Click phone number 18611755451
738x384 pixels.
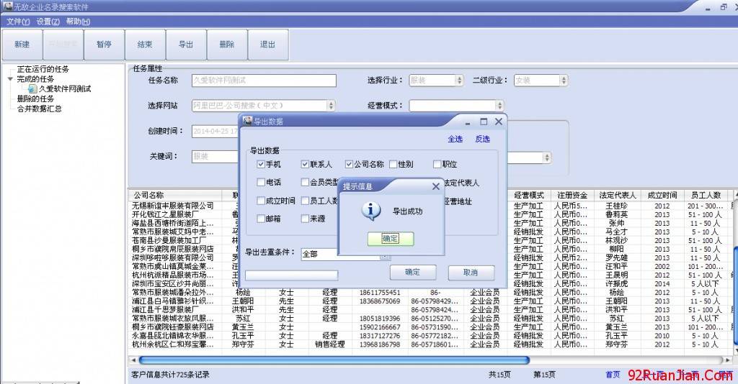(x=380, y=293)
